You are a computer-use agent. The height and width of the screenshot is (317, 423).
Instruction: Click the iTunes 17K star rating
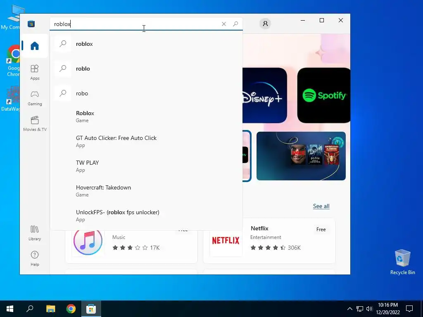136,248
